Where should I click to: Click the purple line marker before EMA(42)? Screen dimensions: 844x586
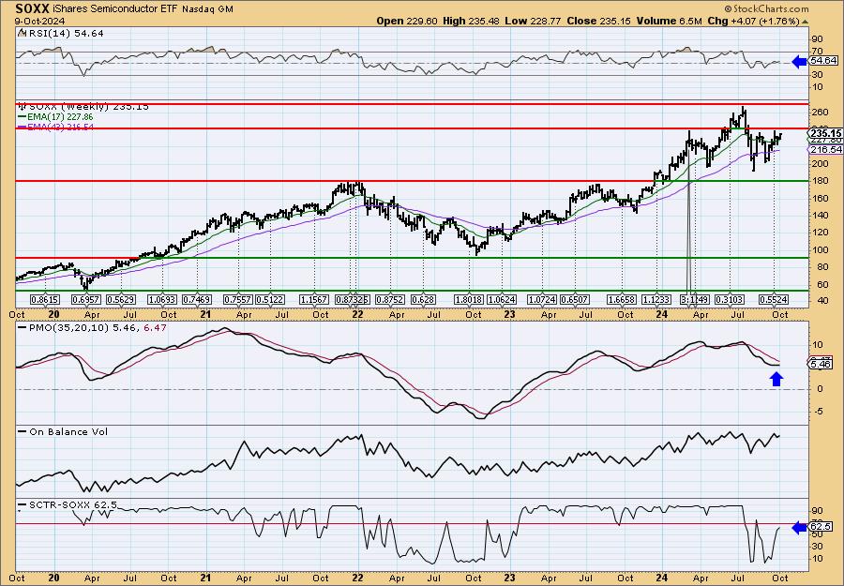coord(23,127)
